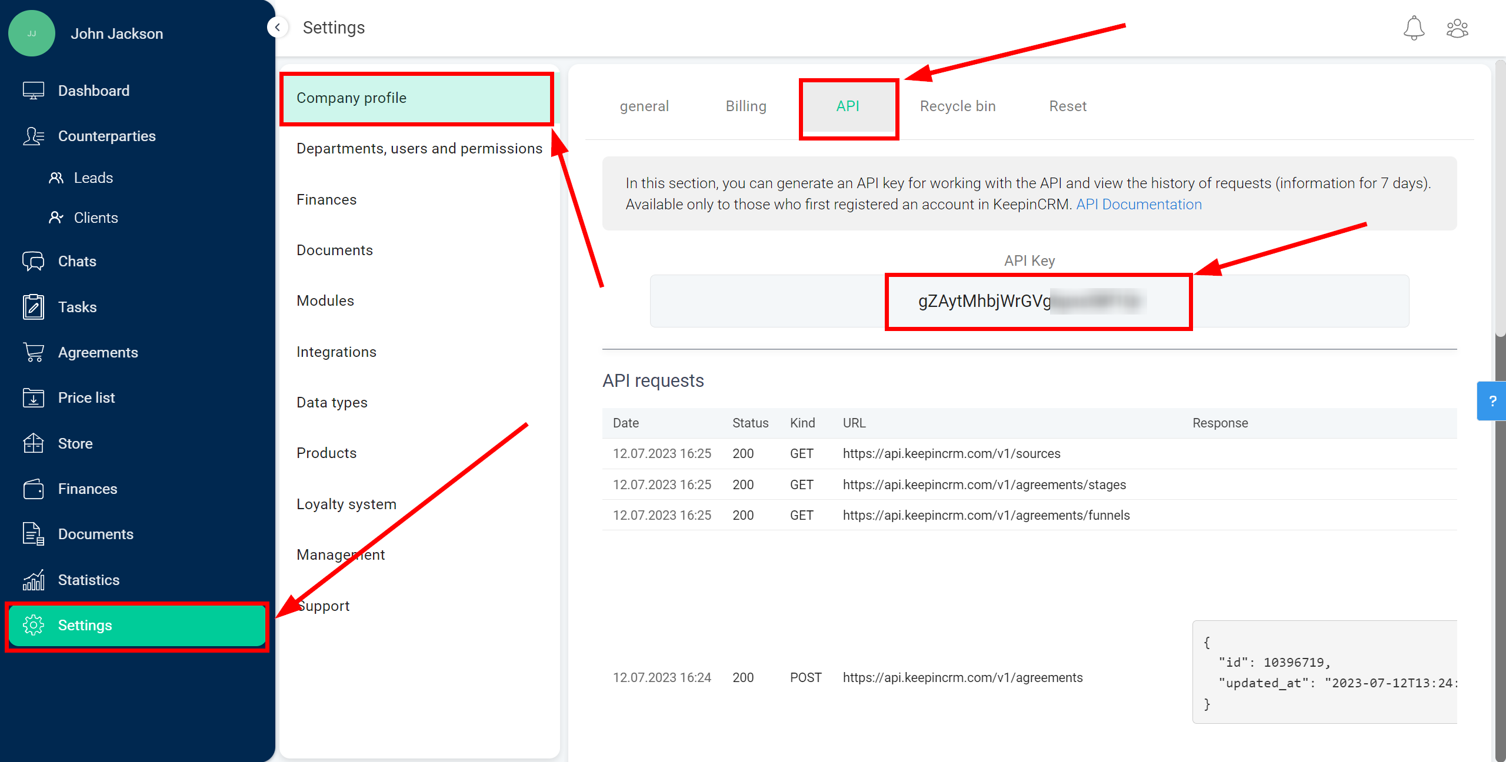This screenshot has height=762, width=1506.
Task: Click the JSON response box for POST
Action: pos(1325,672)
